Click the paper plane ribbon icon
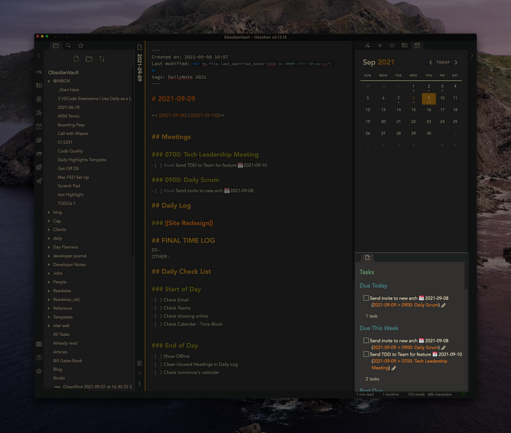Viewport: 511px width, 433px height. (39, 181)
